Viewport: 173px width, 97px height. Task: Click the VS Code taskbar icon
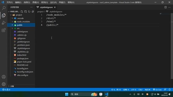pos(107,94)
